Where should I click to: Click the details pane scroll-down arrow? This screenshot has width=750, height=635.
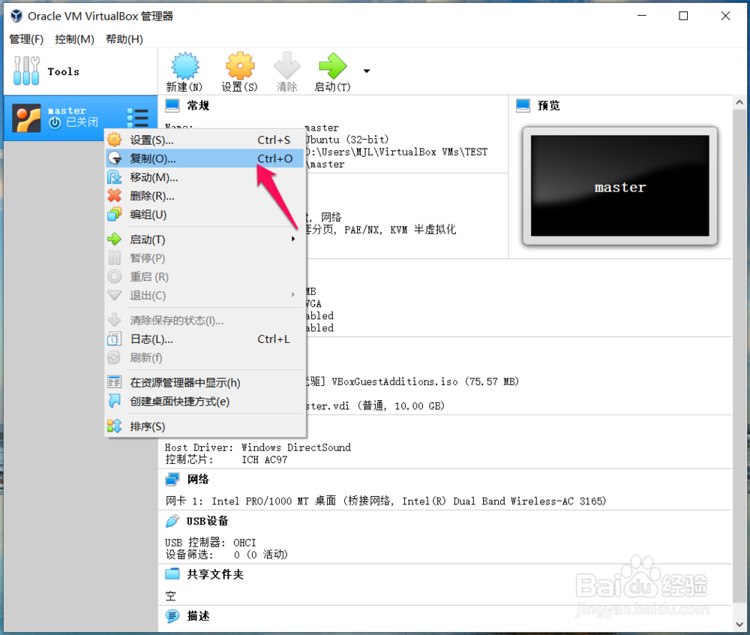point(739,624)
